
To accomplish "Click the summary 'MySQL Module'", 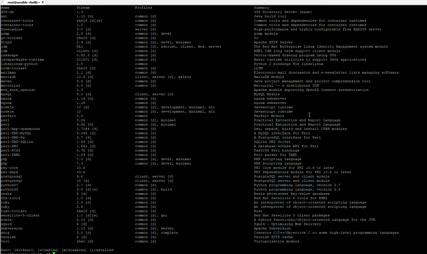I will click(267, 94).
